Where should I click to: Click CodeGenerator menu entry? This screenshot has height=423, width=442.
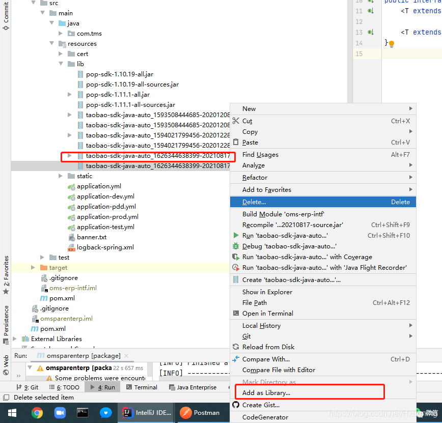pos(323,417)
